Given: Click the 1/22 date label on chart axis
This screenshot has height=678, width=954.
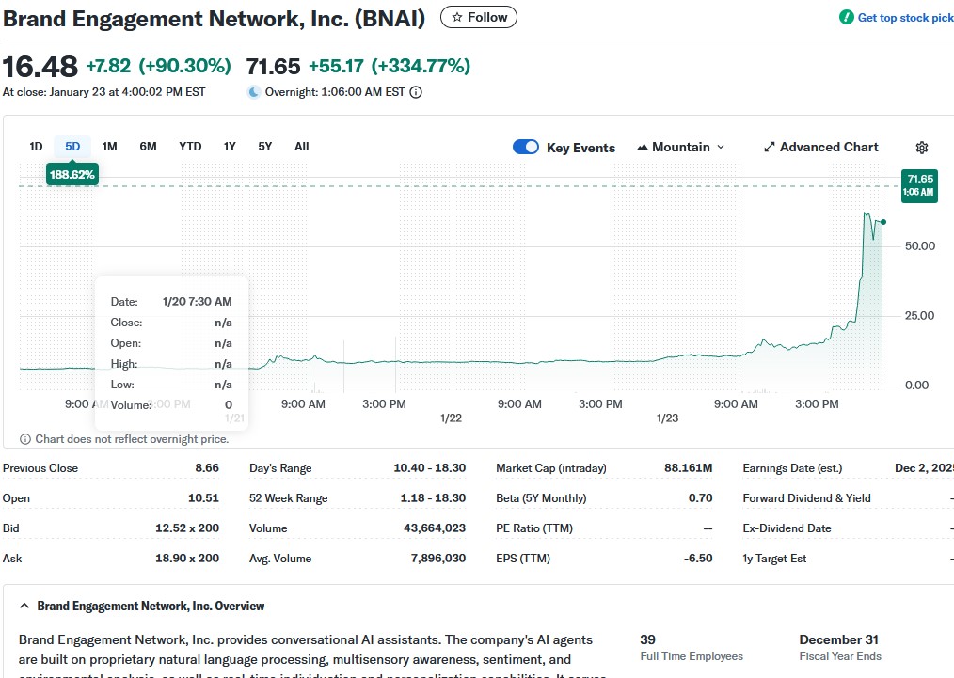Looking at the screenshot, I should pos(451,418).
